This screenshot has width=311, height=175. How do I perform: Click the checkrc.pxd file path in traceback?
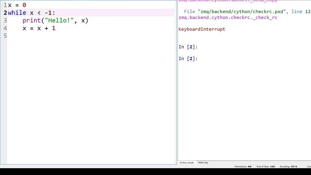[242, 12]
